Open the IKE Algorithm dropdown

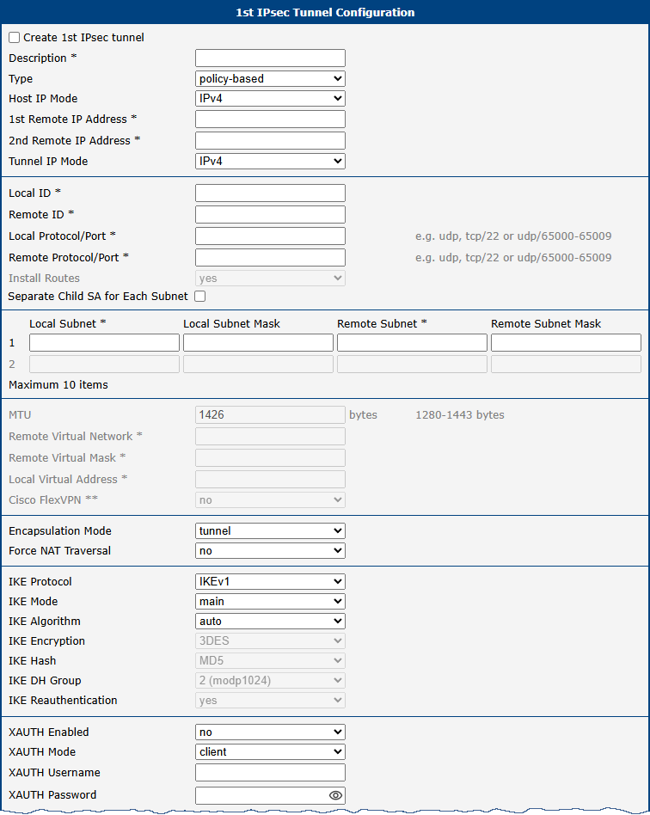(x=270, y=621)
